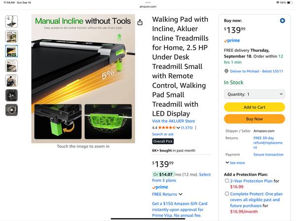This screenshot has height=221, width=296.
Task: Visit the AKLUER Store link
Action: 174,121
